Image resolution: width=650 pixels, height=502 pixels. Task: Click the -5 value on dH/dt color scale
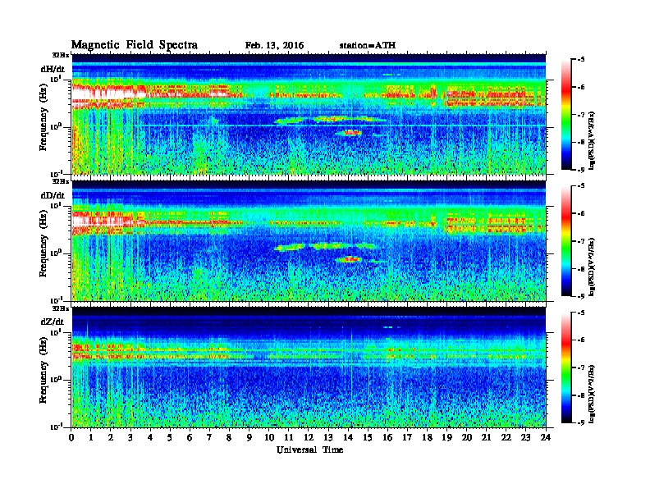(581, 60)
